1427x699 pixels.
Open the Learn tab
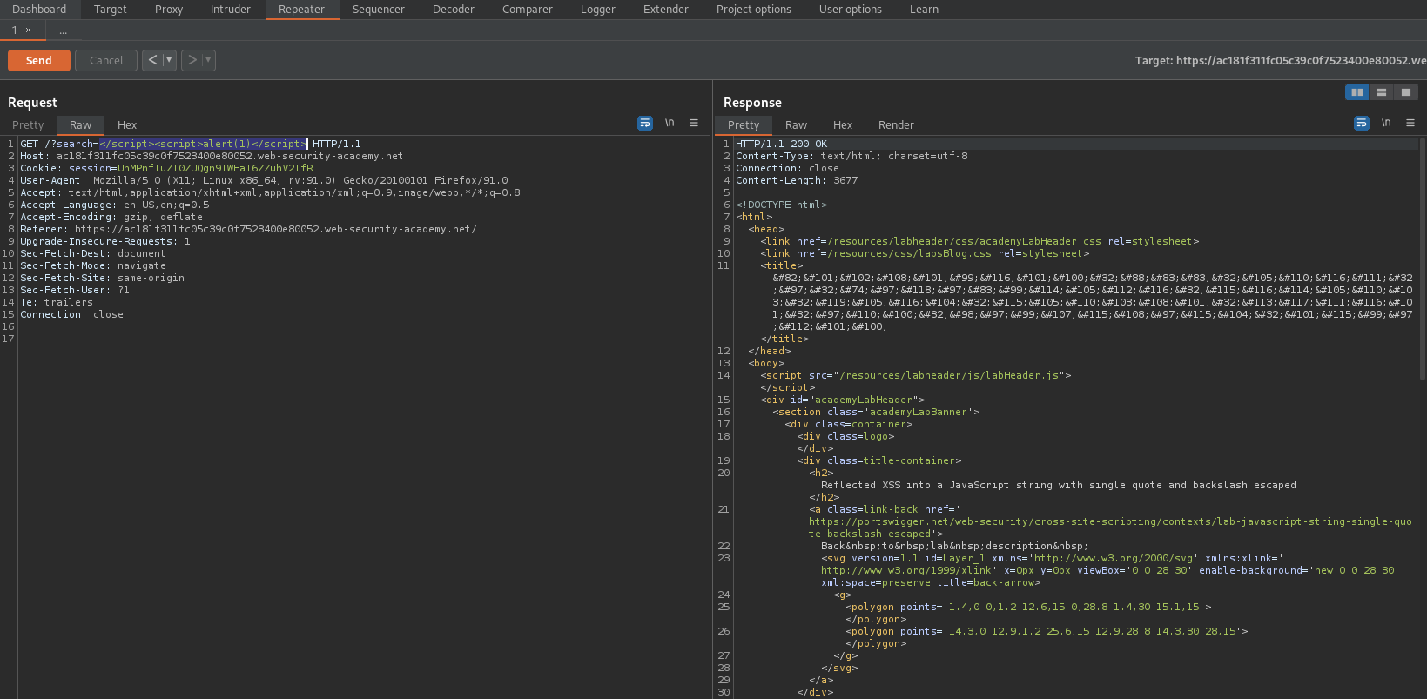pyautogui.click(x=925, y=10)
